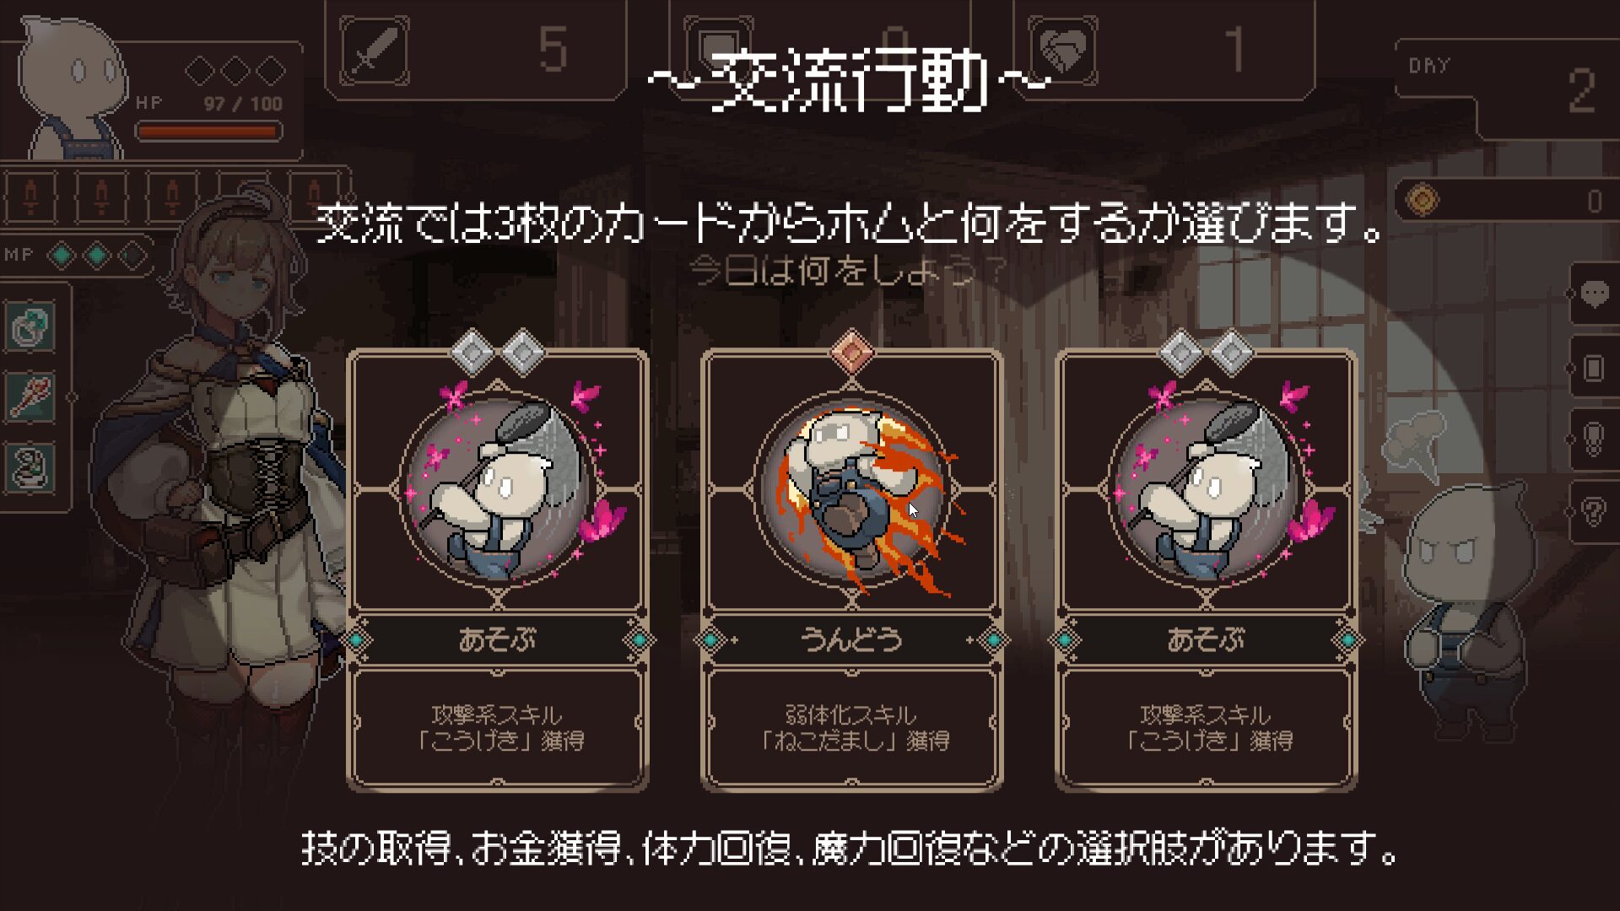Screen dimensions: 1620x911
Task: Select the ring item icon on left
Action: tap(32, 326)
